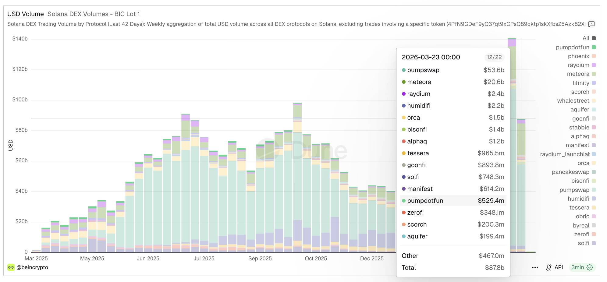The width and height of the screenshot is (607, 282).
Task: Open the more options ellipsis menu
Action: pyautogui.click(x=535, y=267)
